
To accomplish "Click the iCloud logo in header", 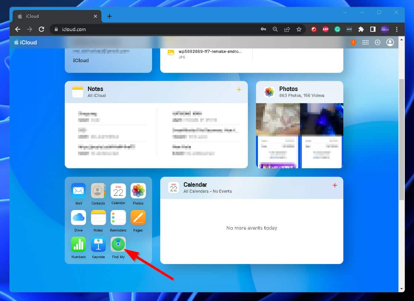I will (26, 42).
